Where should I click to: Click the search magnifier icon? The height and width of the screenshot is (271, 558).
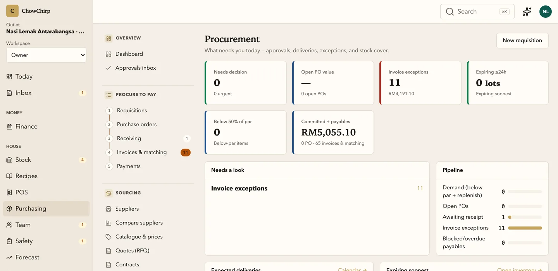[x=450, y=12]
